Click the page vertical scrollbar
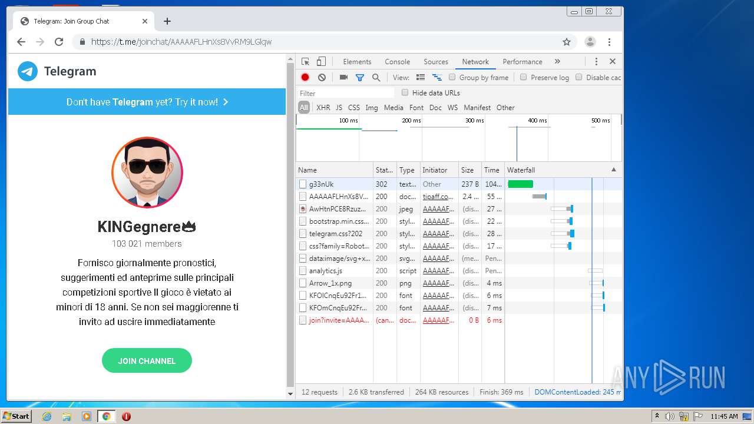This screenshot has height=424, width=754. pos(290,226)
